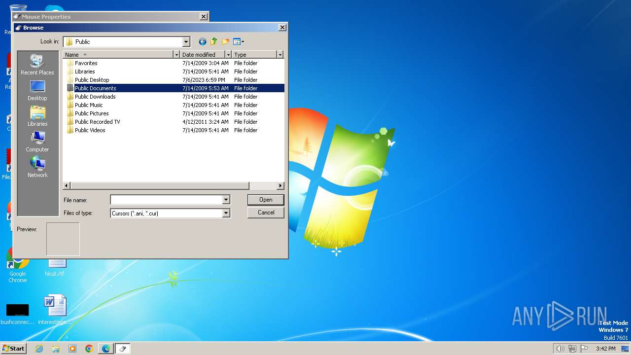Launch Microsoft Edge from the taskbar
The image size is (631, 355).
106,349
